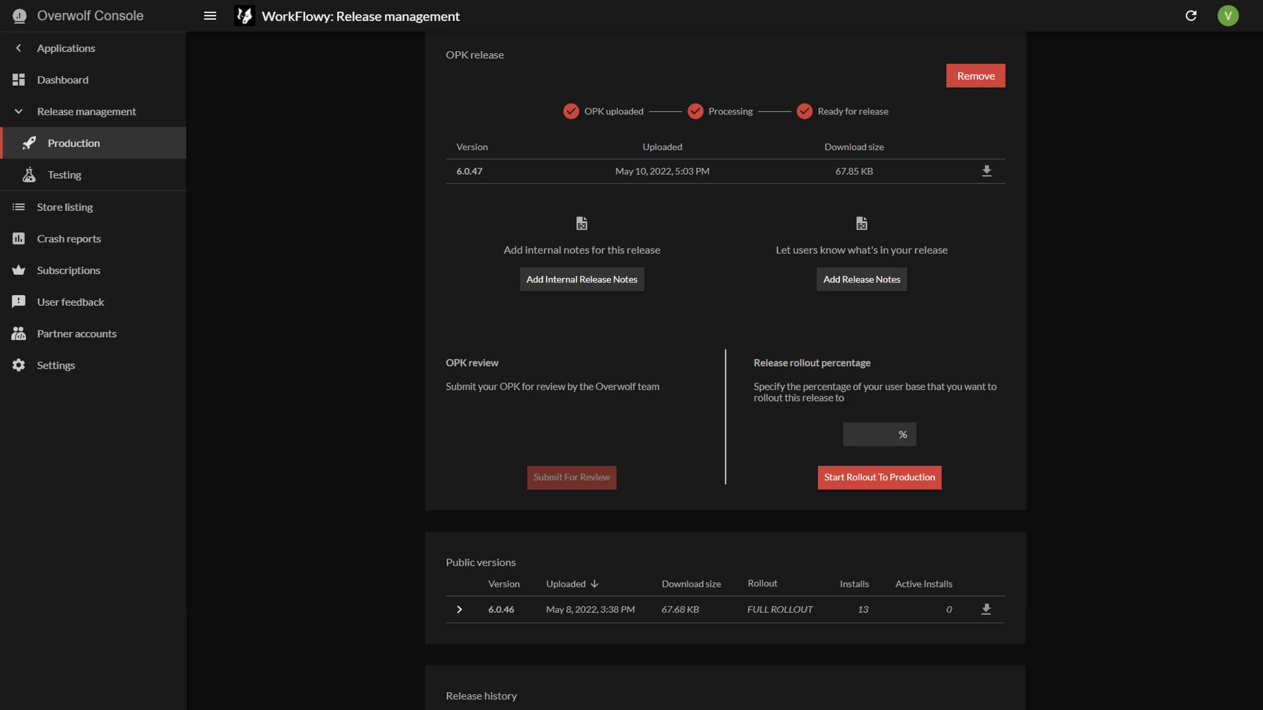Open Partner accounts page
The image size is (1263, 710).
click(x=93, y=333)
